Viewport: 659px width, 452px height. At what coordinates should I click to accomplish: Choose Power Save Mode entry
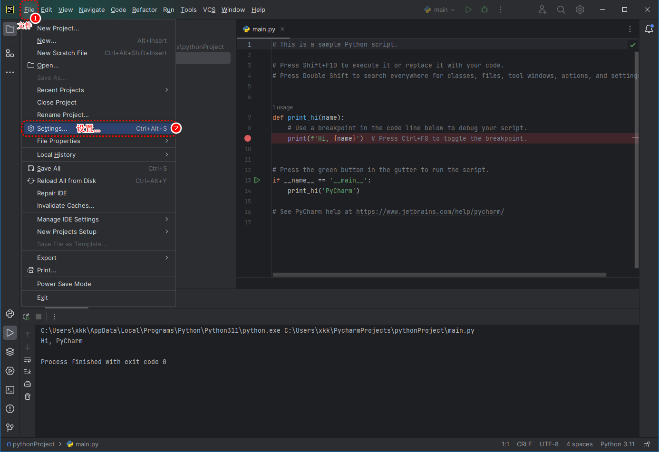point(98,284)
